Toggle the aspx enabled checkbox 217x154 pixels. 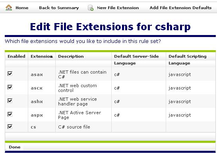tap(10, 114)
